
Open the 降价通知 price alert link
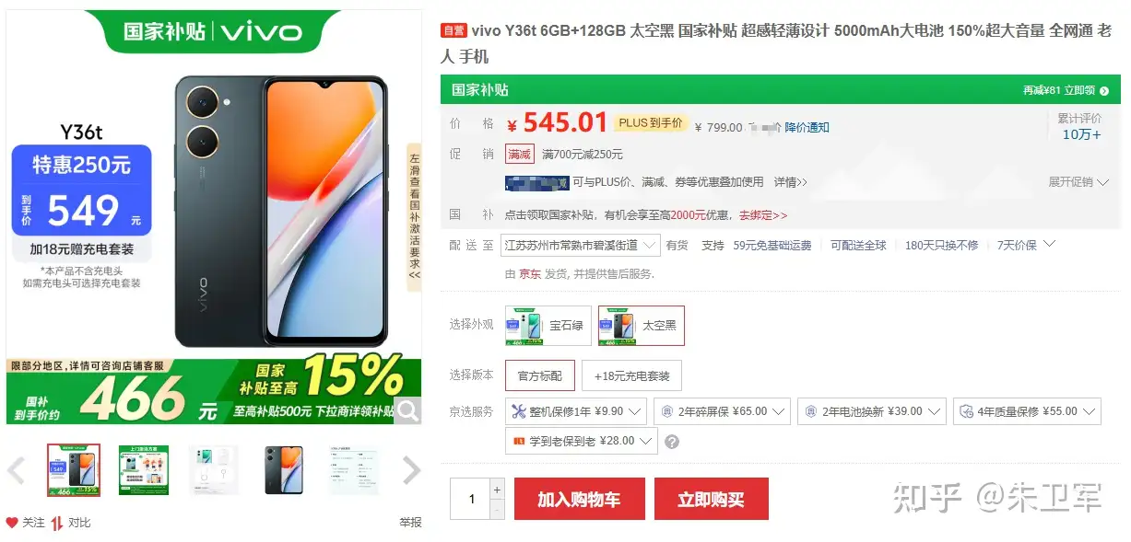coord(807,128)
